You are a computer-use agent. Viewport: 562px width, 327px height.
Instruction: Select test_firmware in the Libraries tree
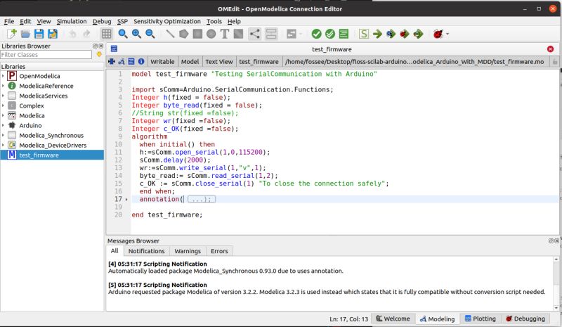click(x=52, y=155)
